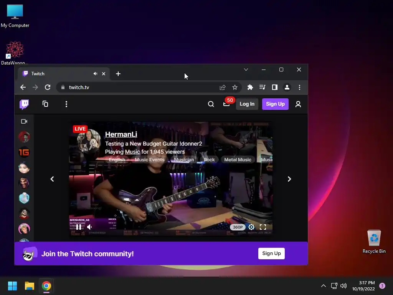The width and height of the screenshot is (393, 295).
Task: Go to previous featured stream
Action: click(x=52, y=179)
